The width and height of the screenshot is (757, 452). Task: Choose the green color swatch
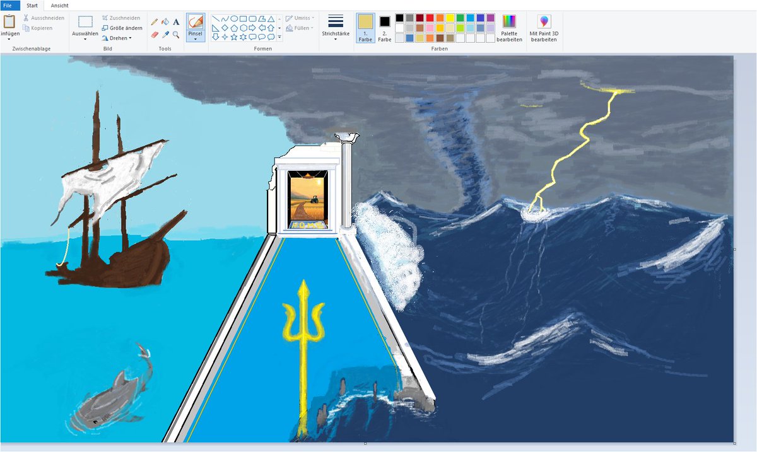(x=461, y=18)
